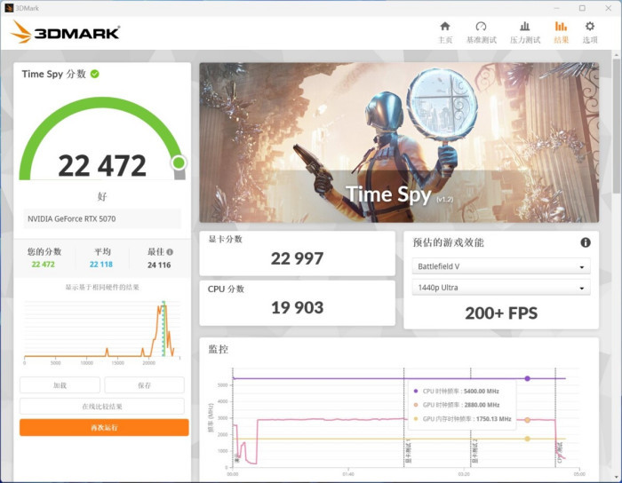The image size is (622, 483).
Task: Open the Results (结果) bar chart icon
Action: point(561,27)
